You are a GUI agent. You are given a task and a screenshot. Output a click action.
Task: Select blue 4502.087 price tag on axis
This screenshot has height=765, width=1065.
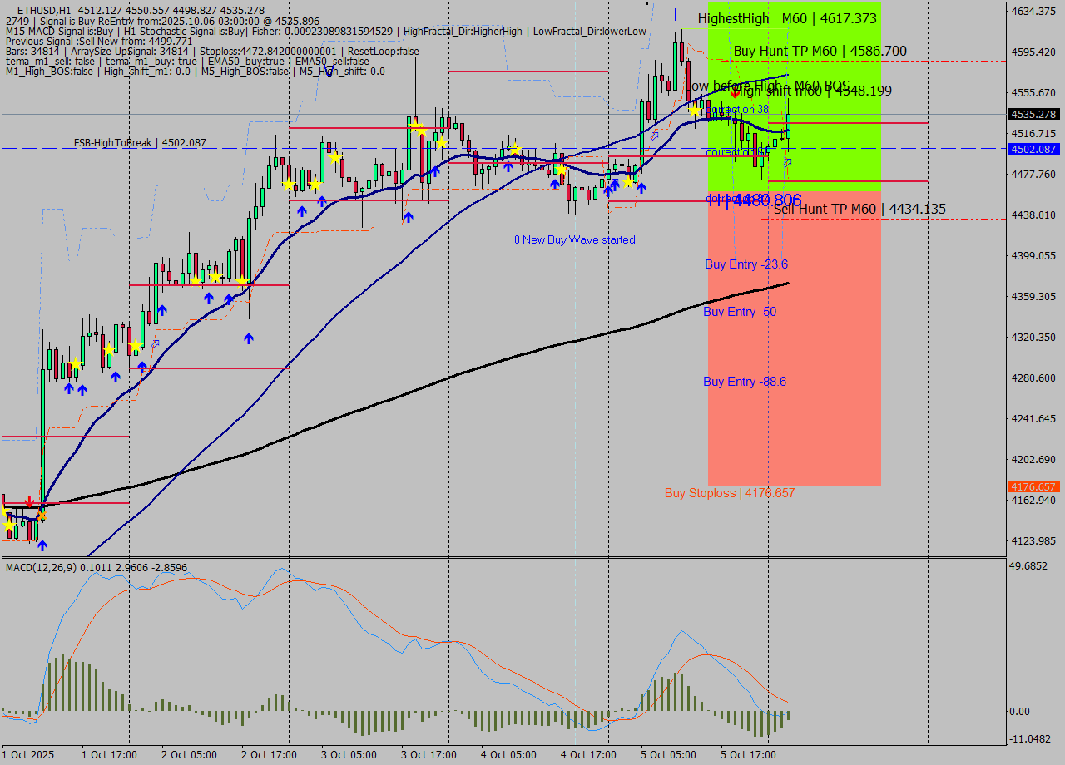coord(1033,149)
